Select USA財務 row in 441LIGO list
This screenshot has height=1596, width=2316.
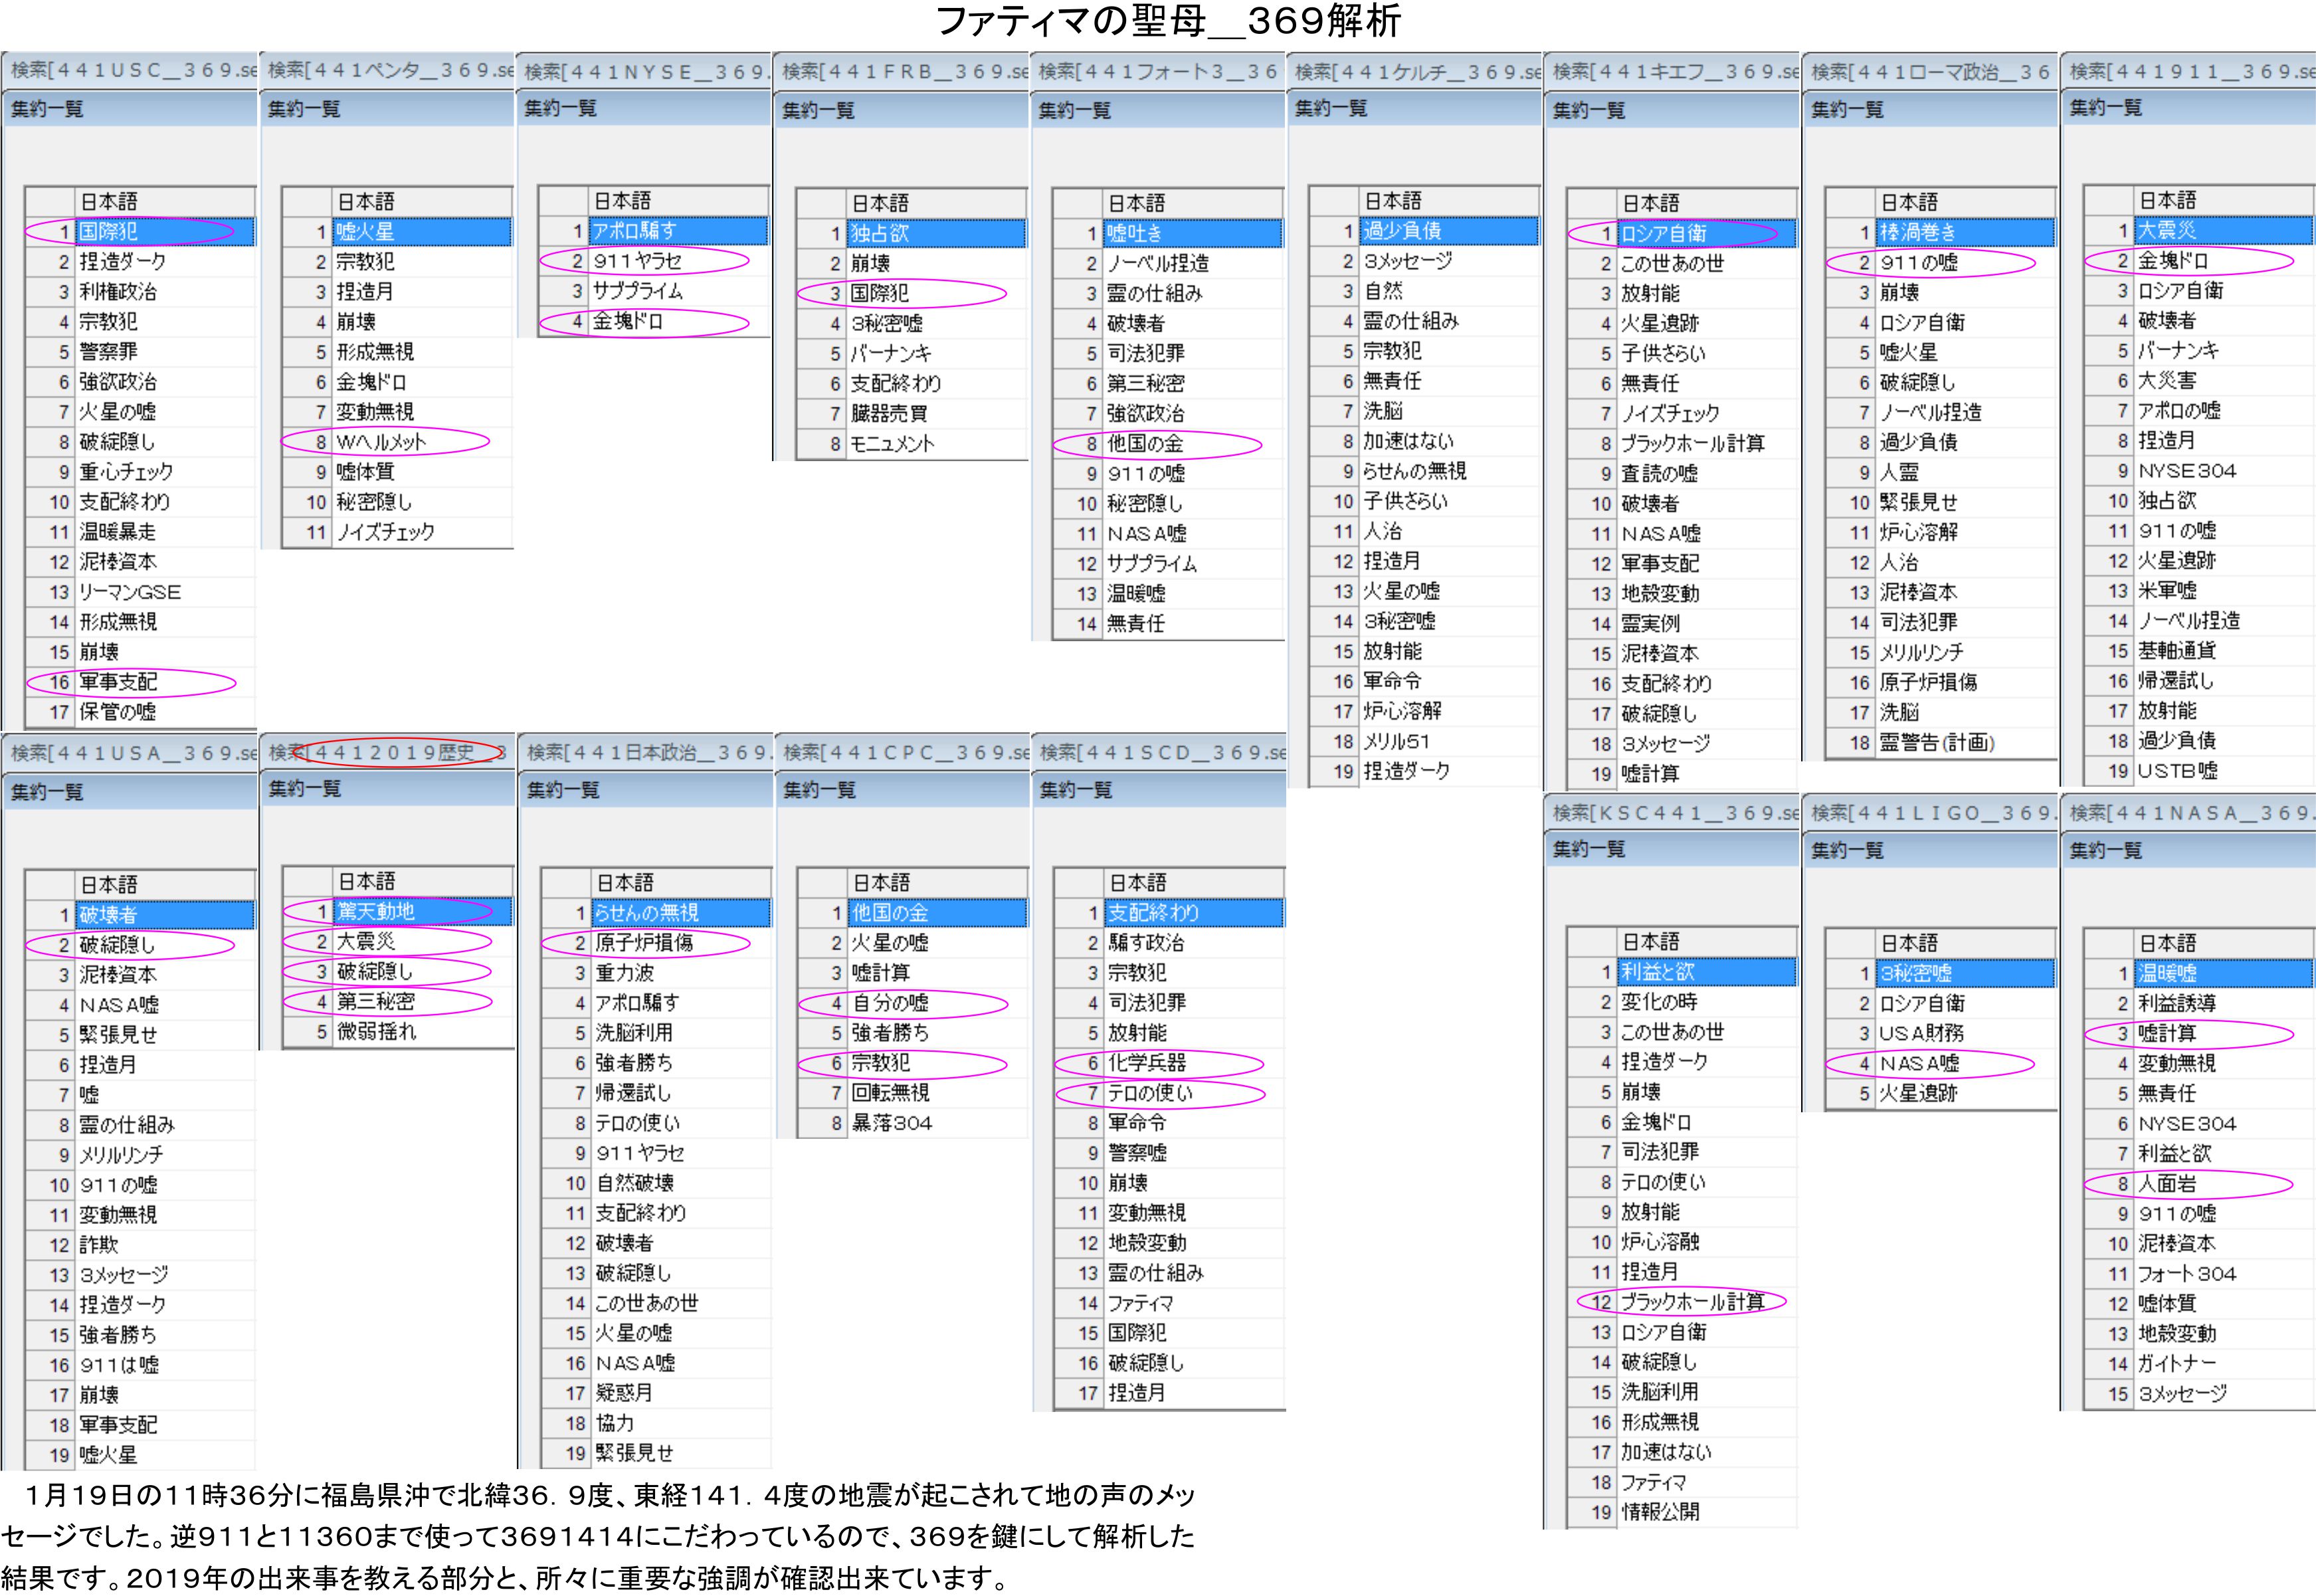coord(1922,1033)
